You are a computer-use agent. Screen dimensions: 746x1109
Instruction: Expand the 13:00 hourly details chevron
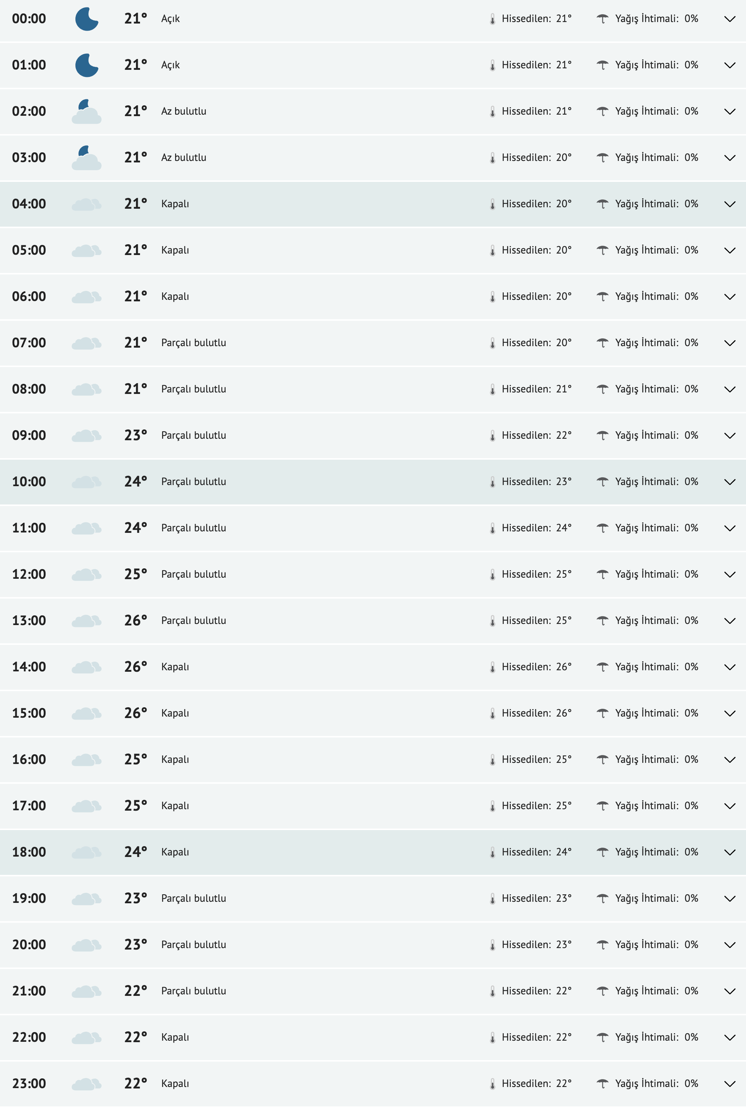click(729, 621)
